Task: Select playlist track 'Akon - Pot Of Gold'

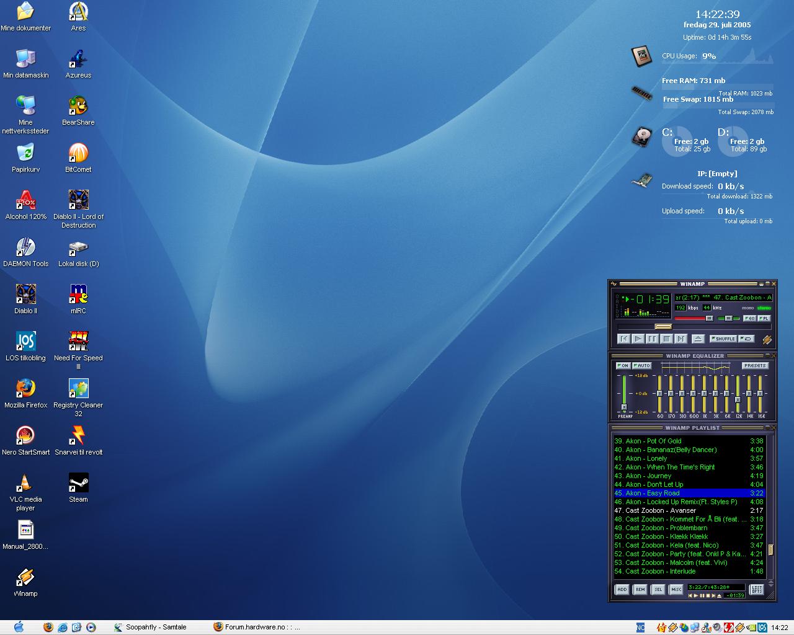Action: click(x=689, y=441)
